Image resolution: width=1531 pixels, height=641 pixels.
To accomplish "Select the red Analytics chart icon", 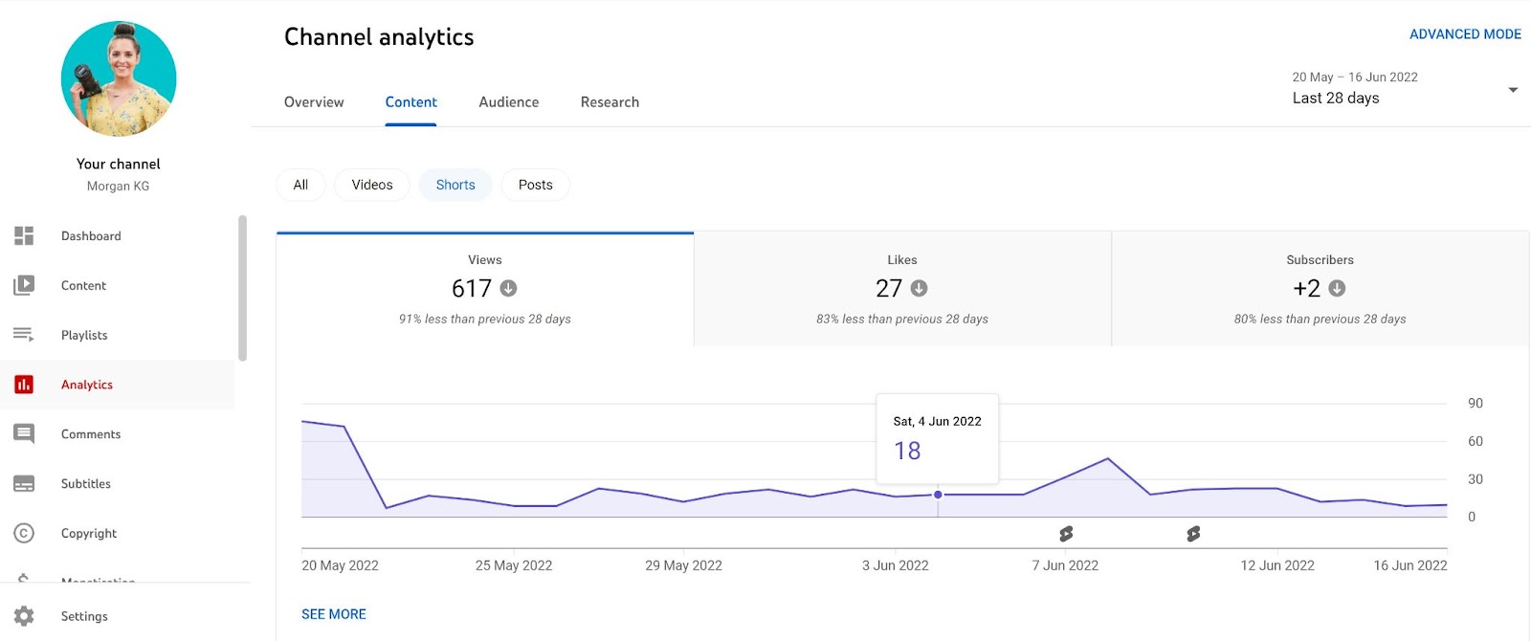I will click(24, 385).
